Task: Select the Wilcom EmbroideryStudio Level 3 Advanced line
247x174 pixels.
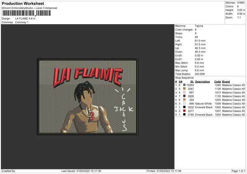Action: (x=29, y=8)
